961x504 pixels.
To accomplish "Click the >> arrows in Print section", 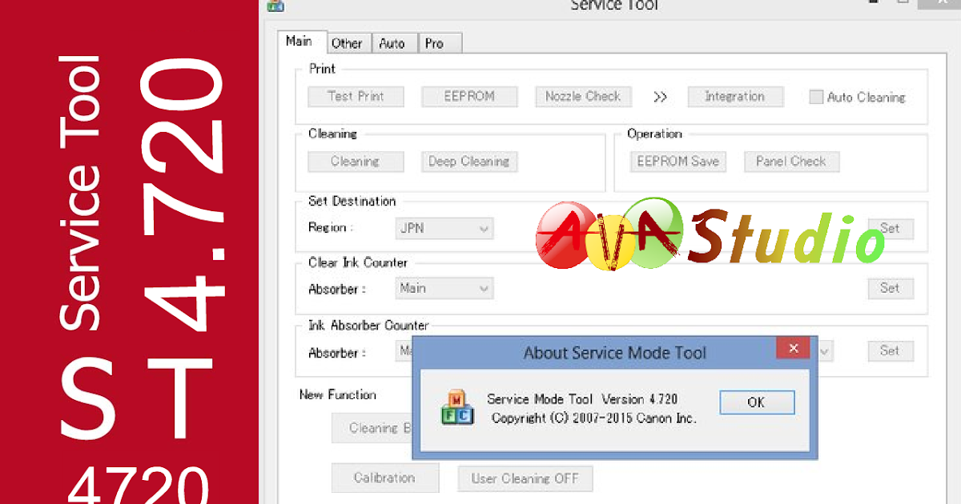I will [x=660, y=97].
